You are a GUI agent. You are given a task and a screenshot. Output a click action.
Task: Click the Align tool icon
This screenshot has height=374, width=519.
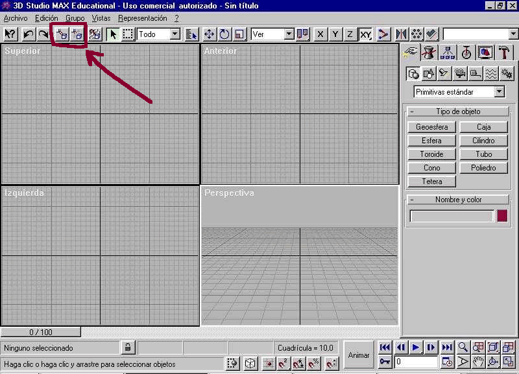pos(432,34)
